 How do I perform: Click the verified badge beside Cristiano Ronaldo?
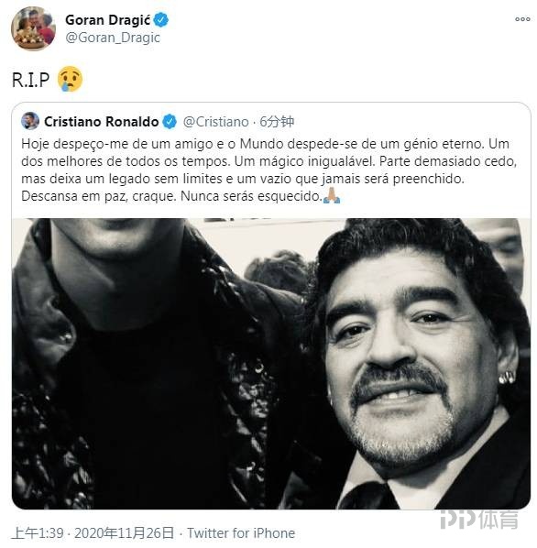(170, 122)
